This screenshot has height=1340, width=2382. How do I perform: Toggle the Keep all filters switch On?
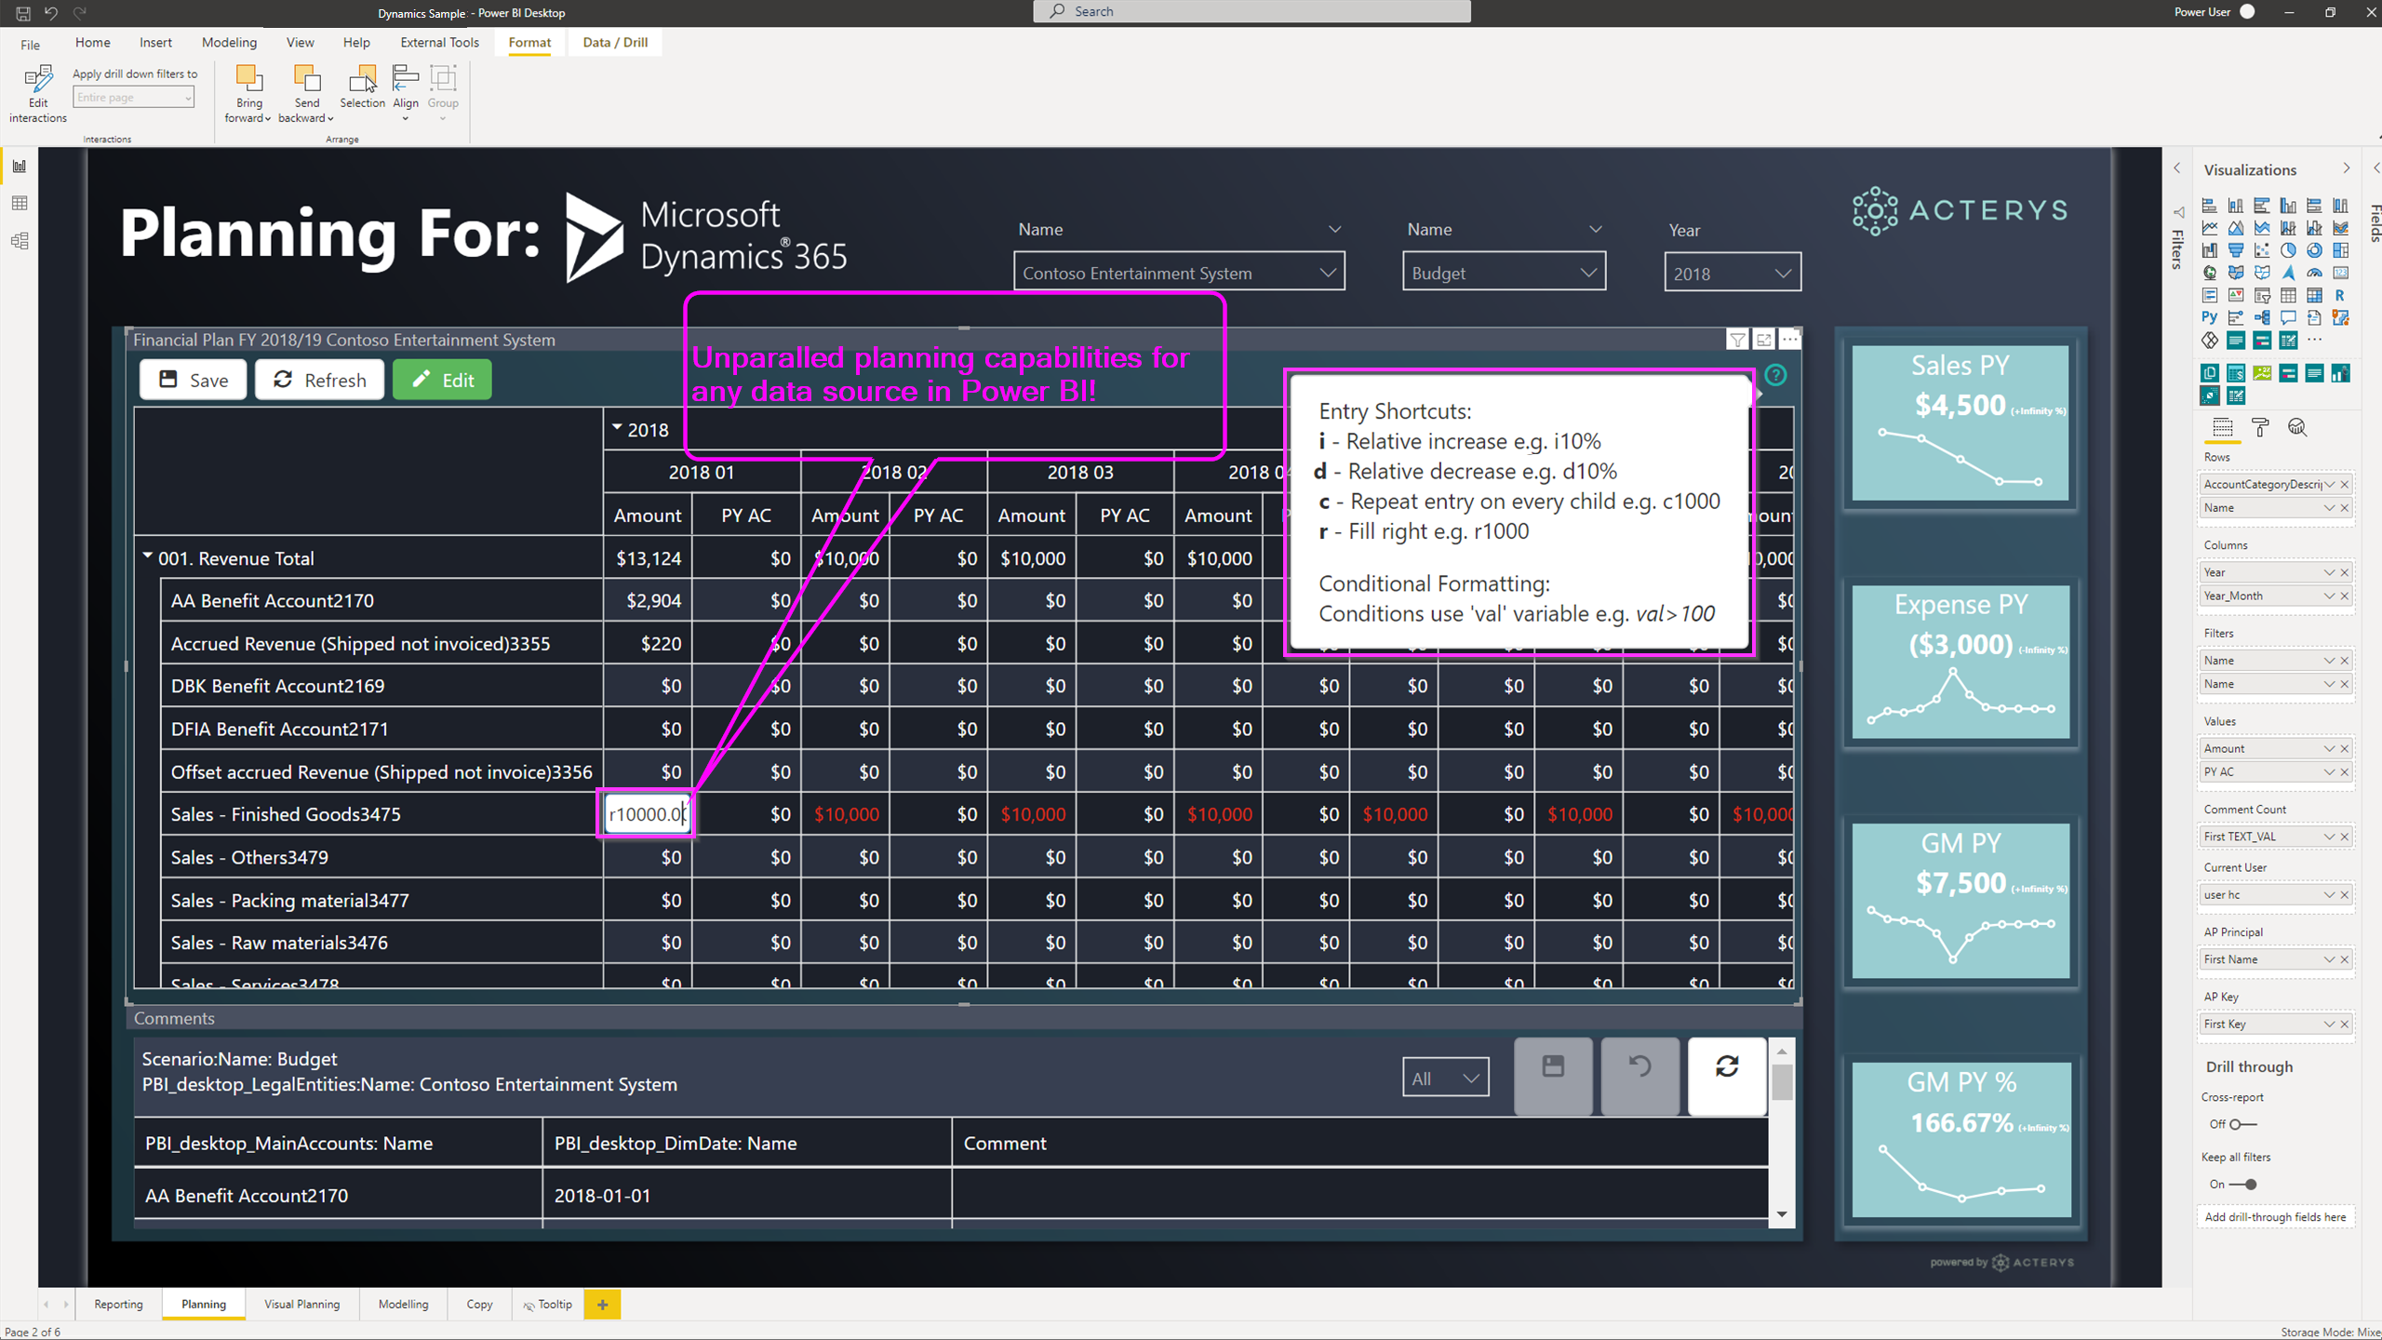point(2248,1183)
